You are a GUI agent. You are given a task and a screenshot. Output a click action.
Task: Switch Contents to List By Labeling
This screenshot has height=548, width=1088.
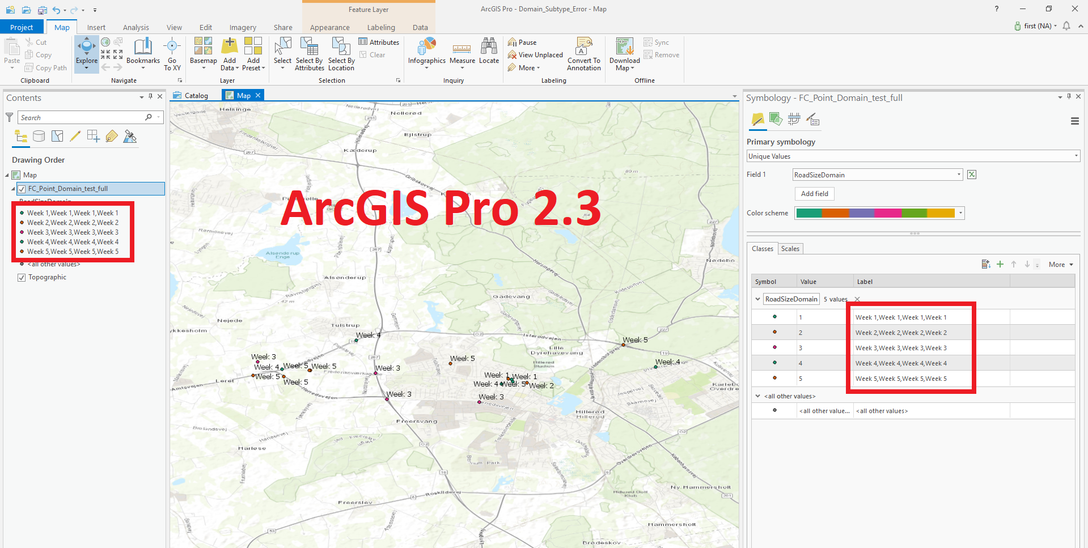coord(112,136)
